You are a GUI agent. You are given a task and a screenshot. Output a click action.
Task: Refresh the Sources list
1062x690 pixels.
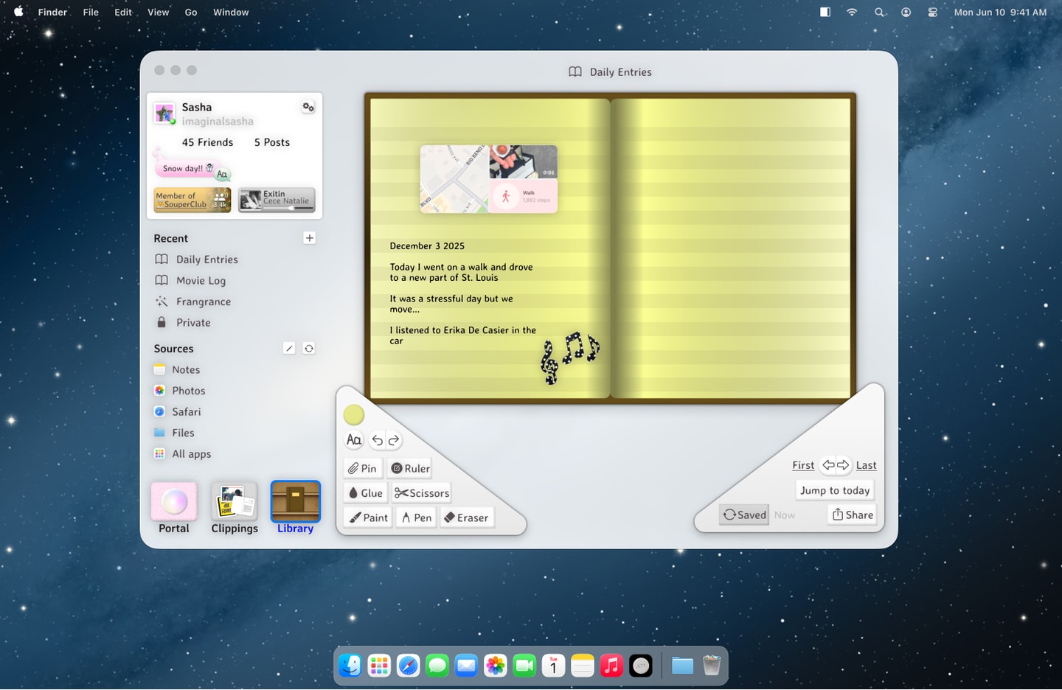tap(309, 349)
